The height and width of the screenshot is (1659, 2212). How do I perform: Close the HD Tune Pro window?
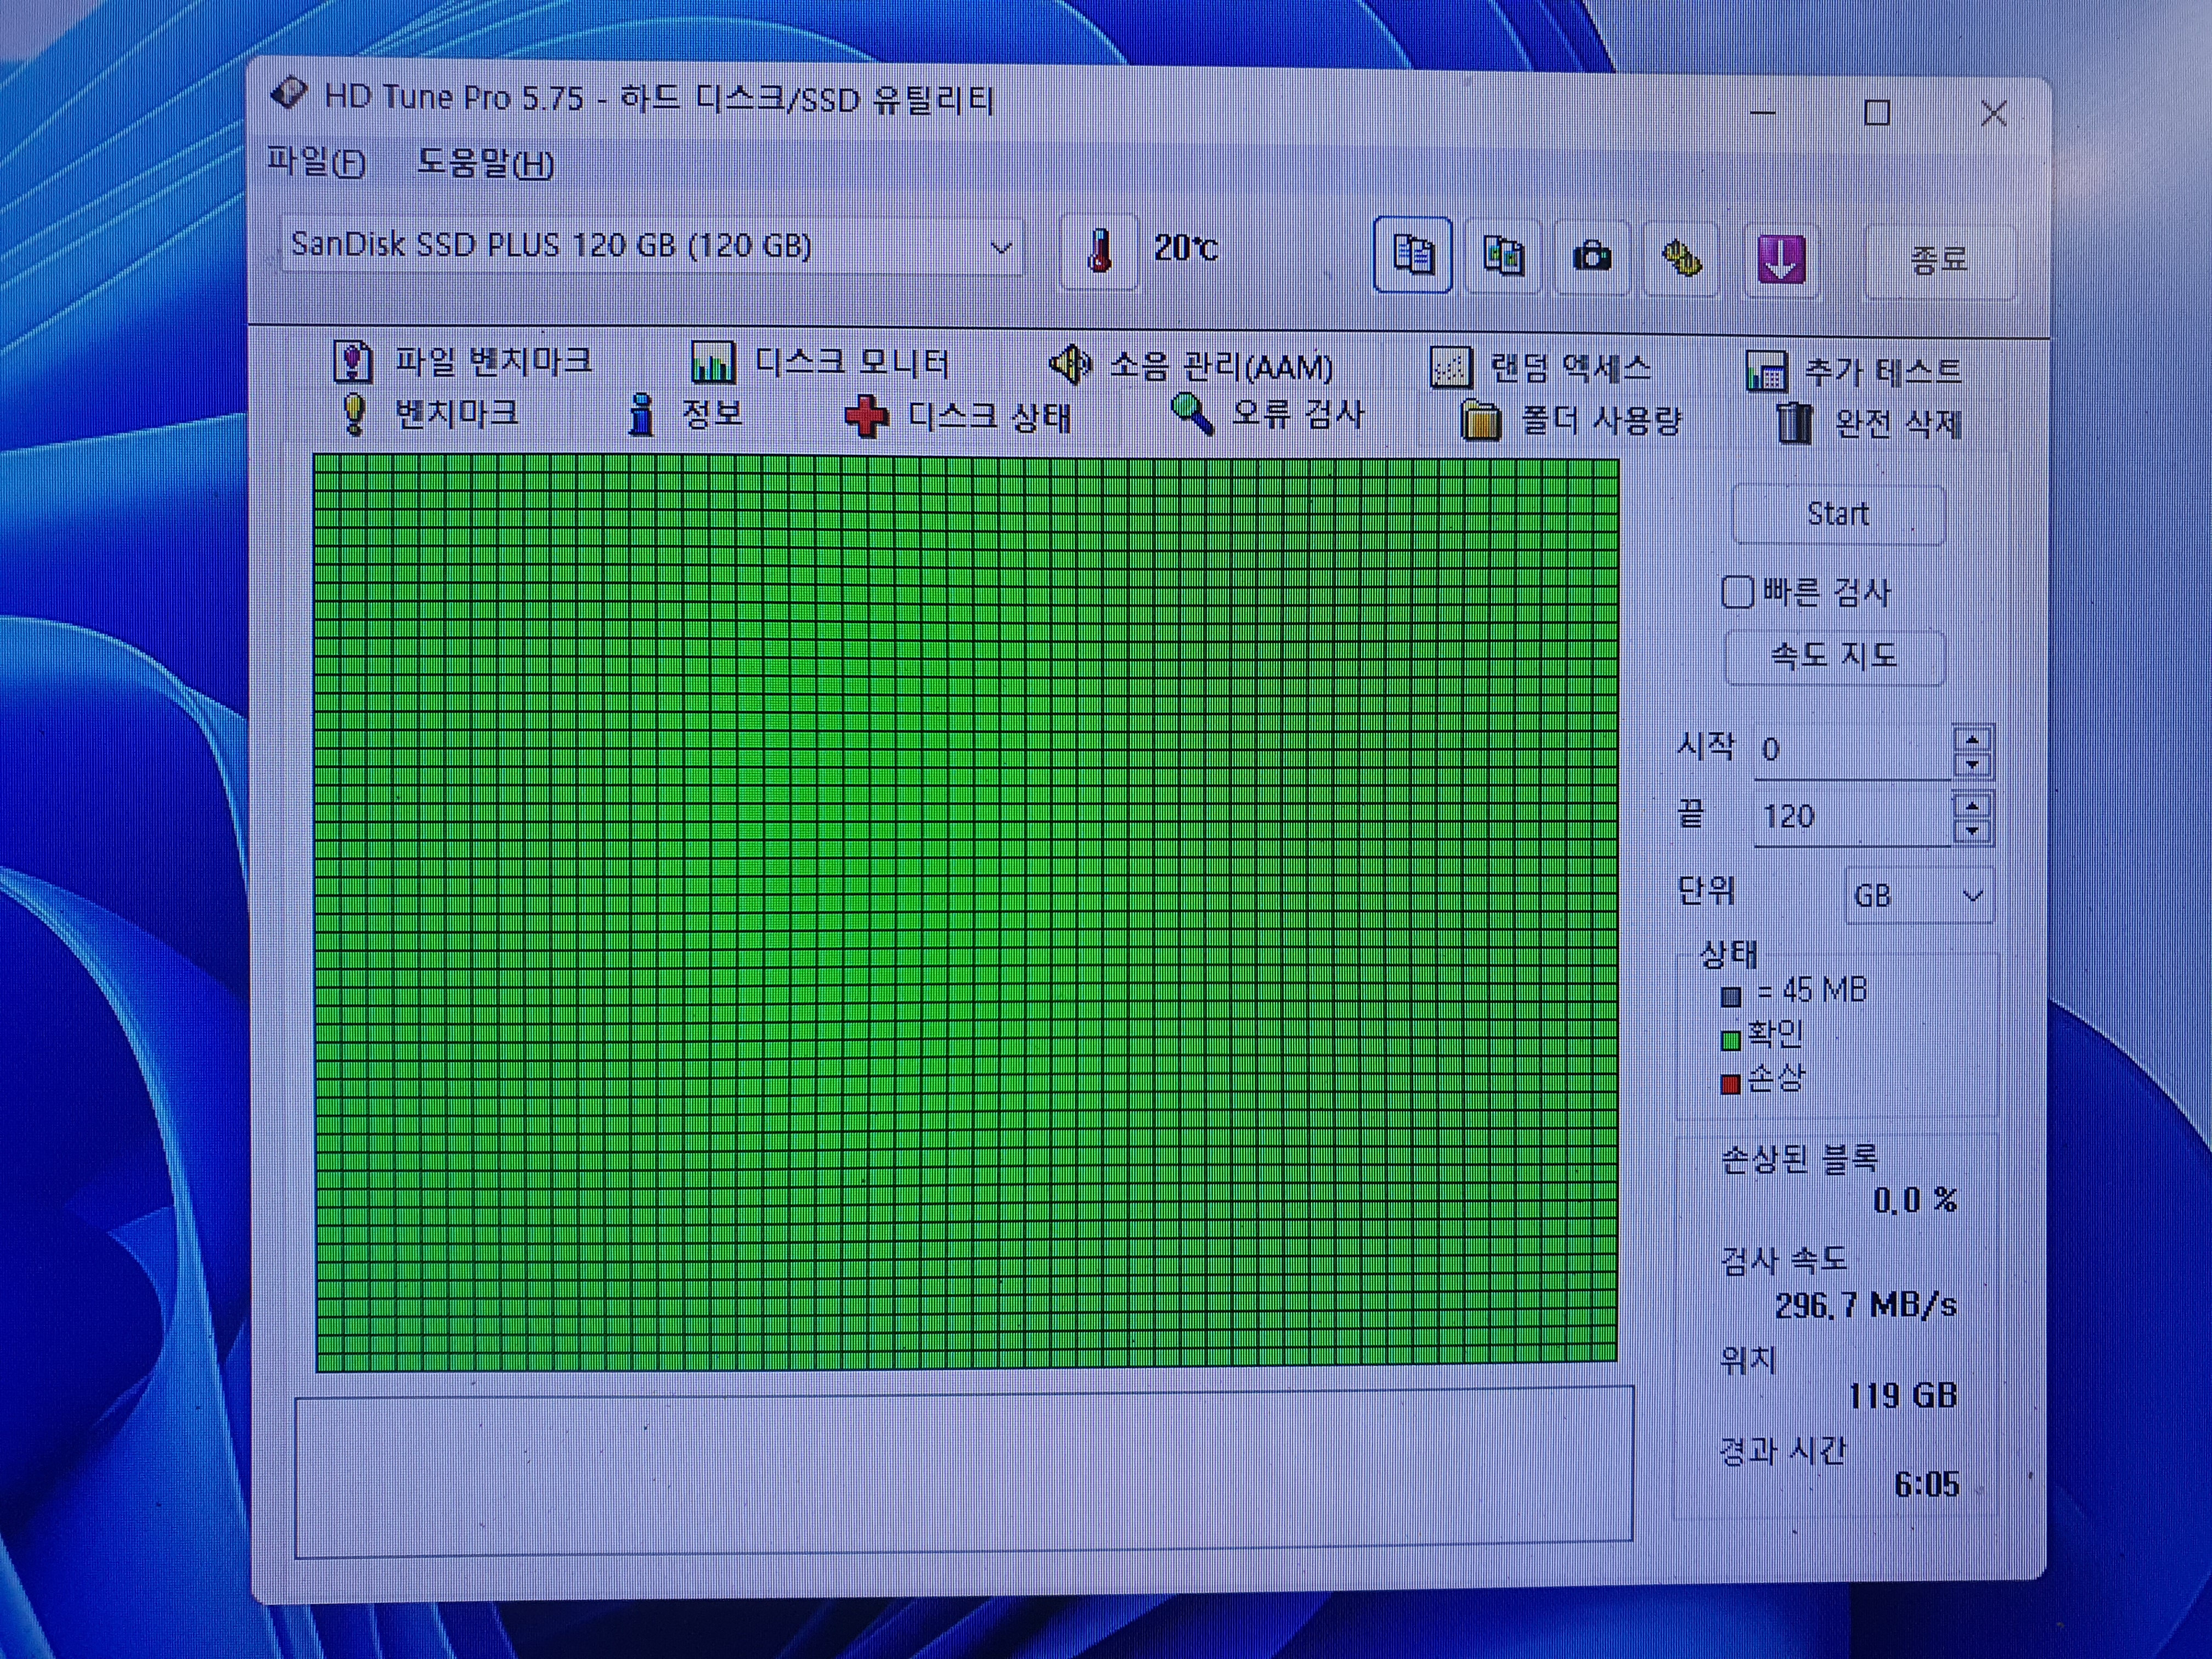(1993, 114)
